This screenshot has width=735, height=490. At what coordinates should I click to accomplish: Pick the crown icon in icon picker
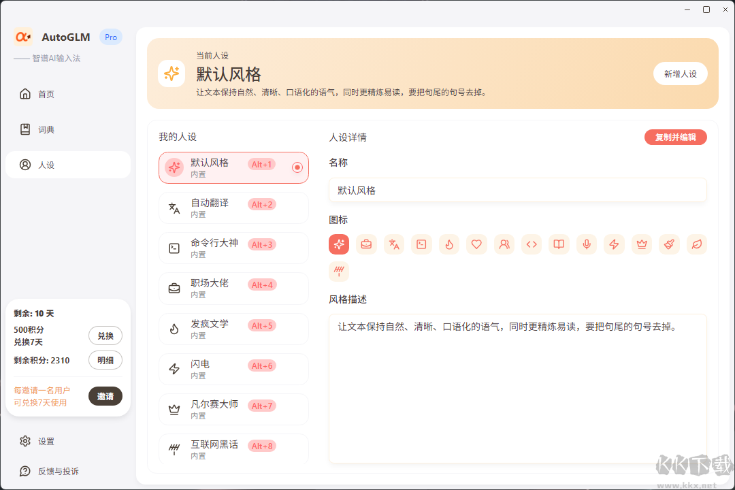[x=642, y=244]
